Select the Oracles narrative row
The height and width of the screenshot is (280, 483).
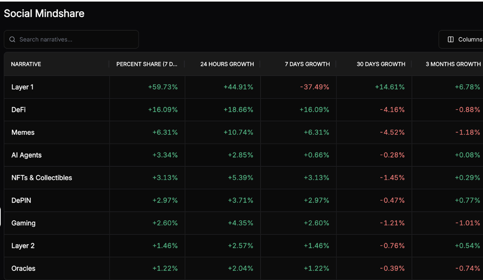[23, 269]
